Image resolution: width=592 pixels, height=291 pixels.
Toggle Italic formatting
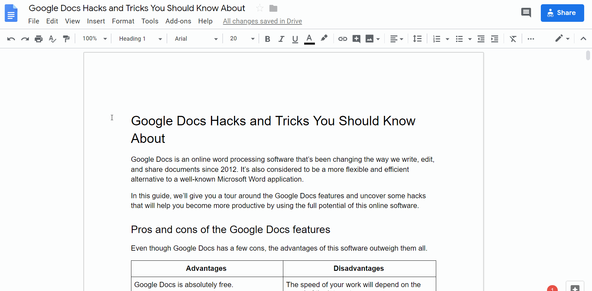click(281, 39)
